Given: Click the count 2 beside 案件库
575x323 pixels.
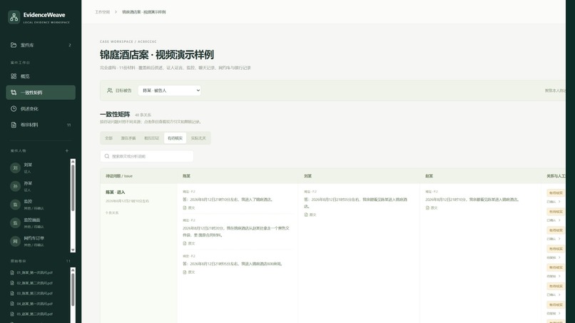Looking at the screenshot, I should 70,45.
